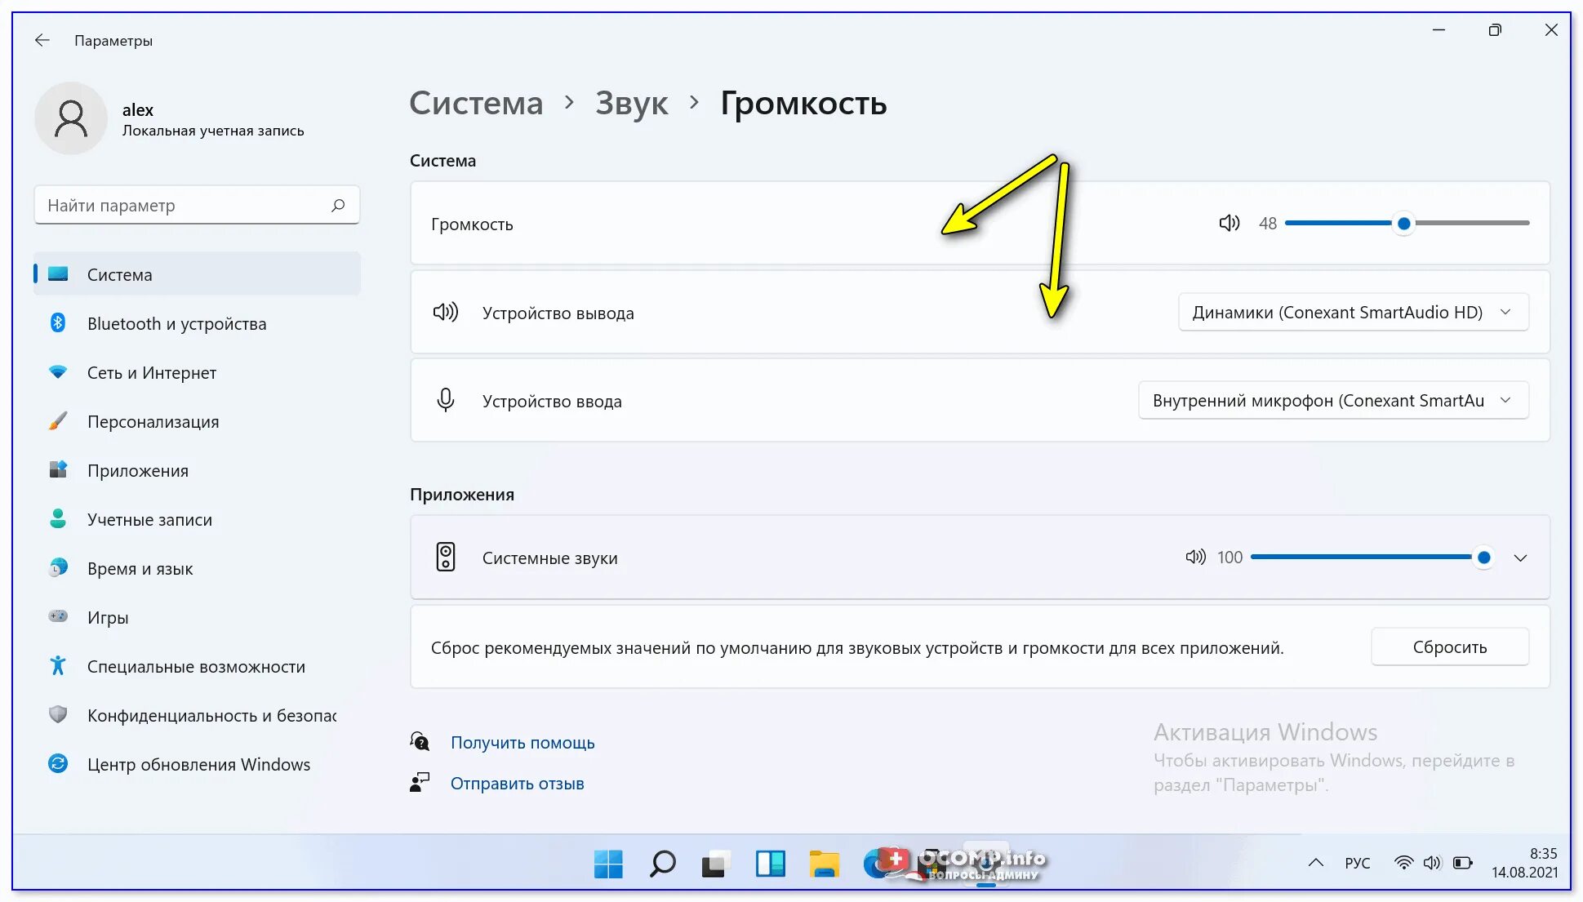
Task: Open Учетные записи section
Action: pos(197,519)
